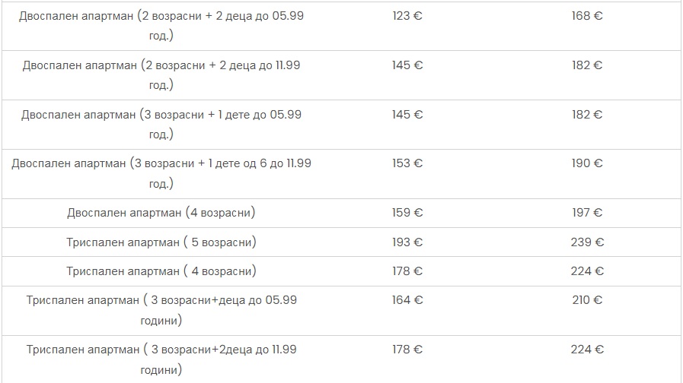Click 'Триспален апартман ( 4 возрасни)' row label
This screenshot has height=383, width=683.
[161, 271]
